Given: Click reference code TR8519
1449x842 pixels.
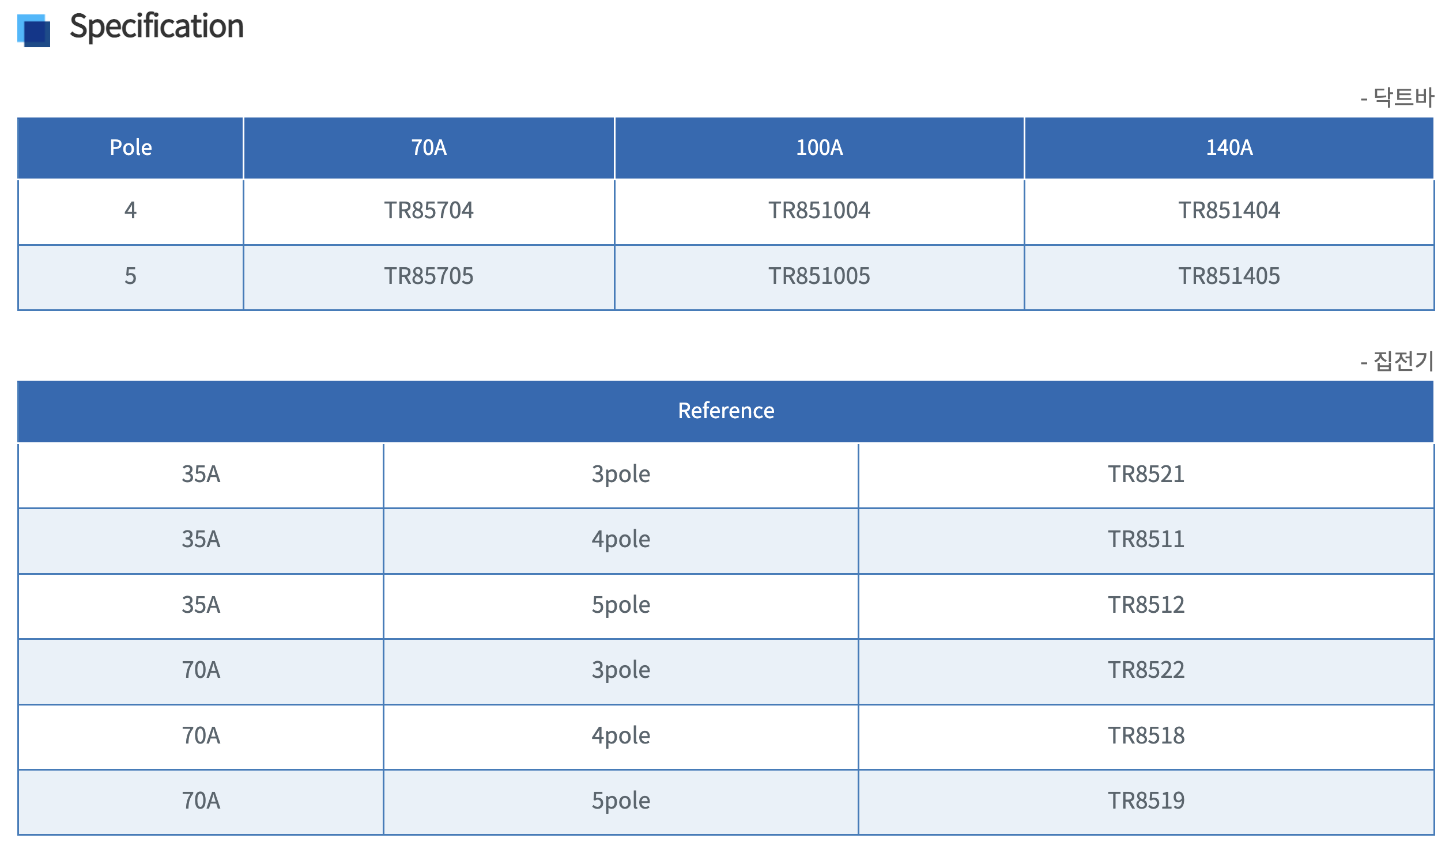Looking at the screenshot, I should point(1146,801).
